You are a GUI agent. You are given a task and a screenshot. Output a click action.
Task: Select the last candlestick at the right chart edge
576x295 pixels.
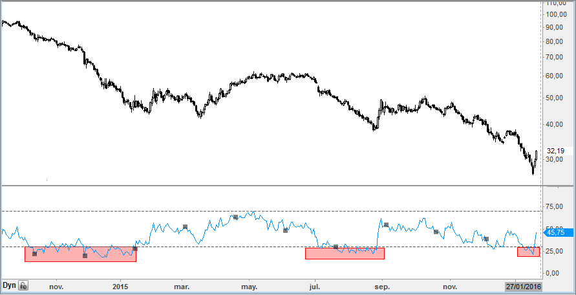coord(537,155)
